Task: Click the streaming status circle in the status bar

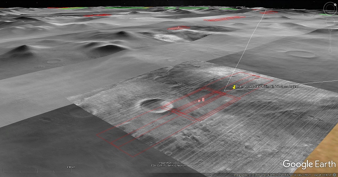Action: pos(334,175)
